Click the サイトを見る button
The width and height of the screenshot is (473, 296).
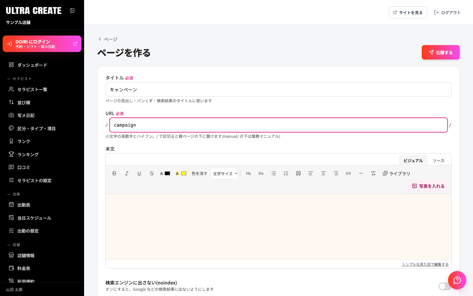click(x=408, y=12)
